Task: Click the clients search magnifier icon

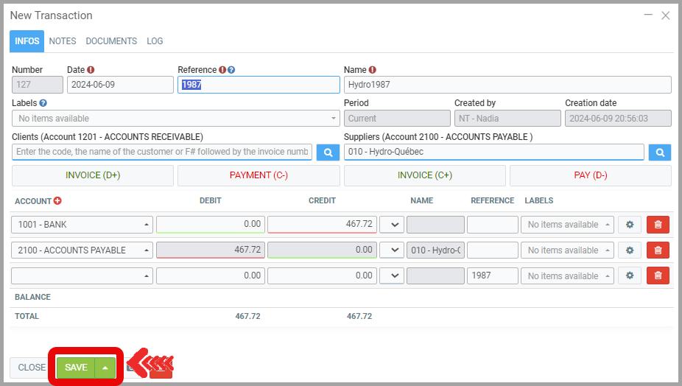Action: pos(328,152)
